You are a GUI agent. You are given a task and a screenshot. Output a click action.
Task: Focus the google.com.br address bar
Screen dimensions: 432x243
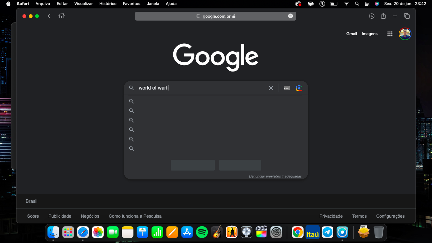click(x=216, y=16)
